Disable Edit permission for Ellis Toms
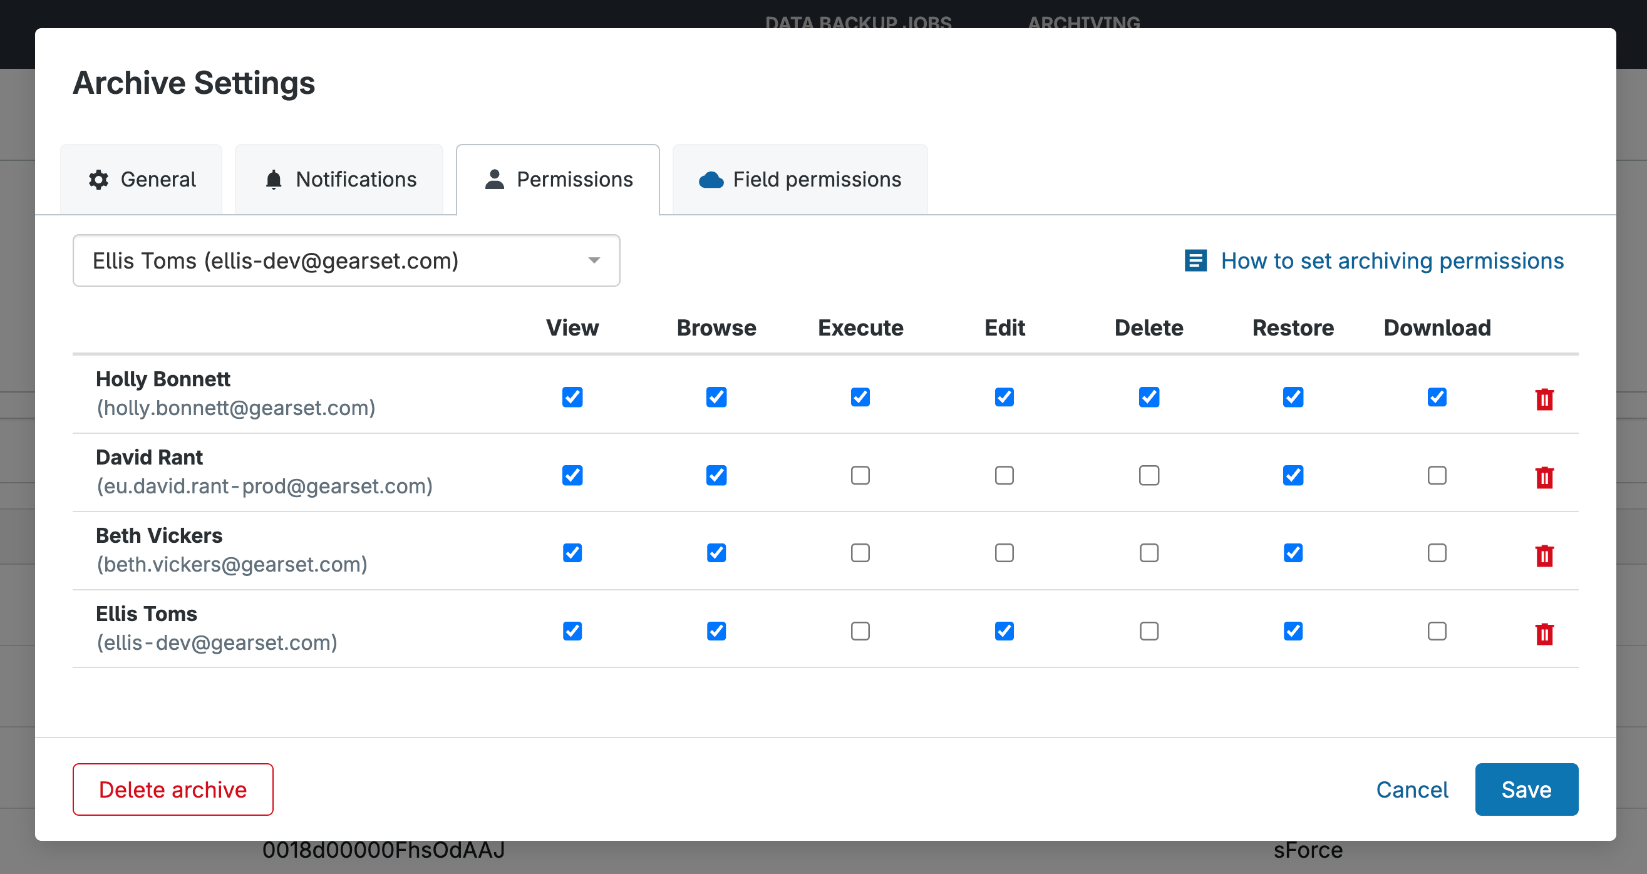This screenshot has width=1647, height=874. (1004, 631)
